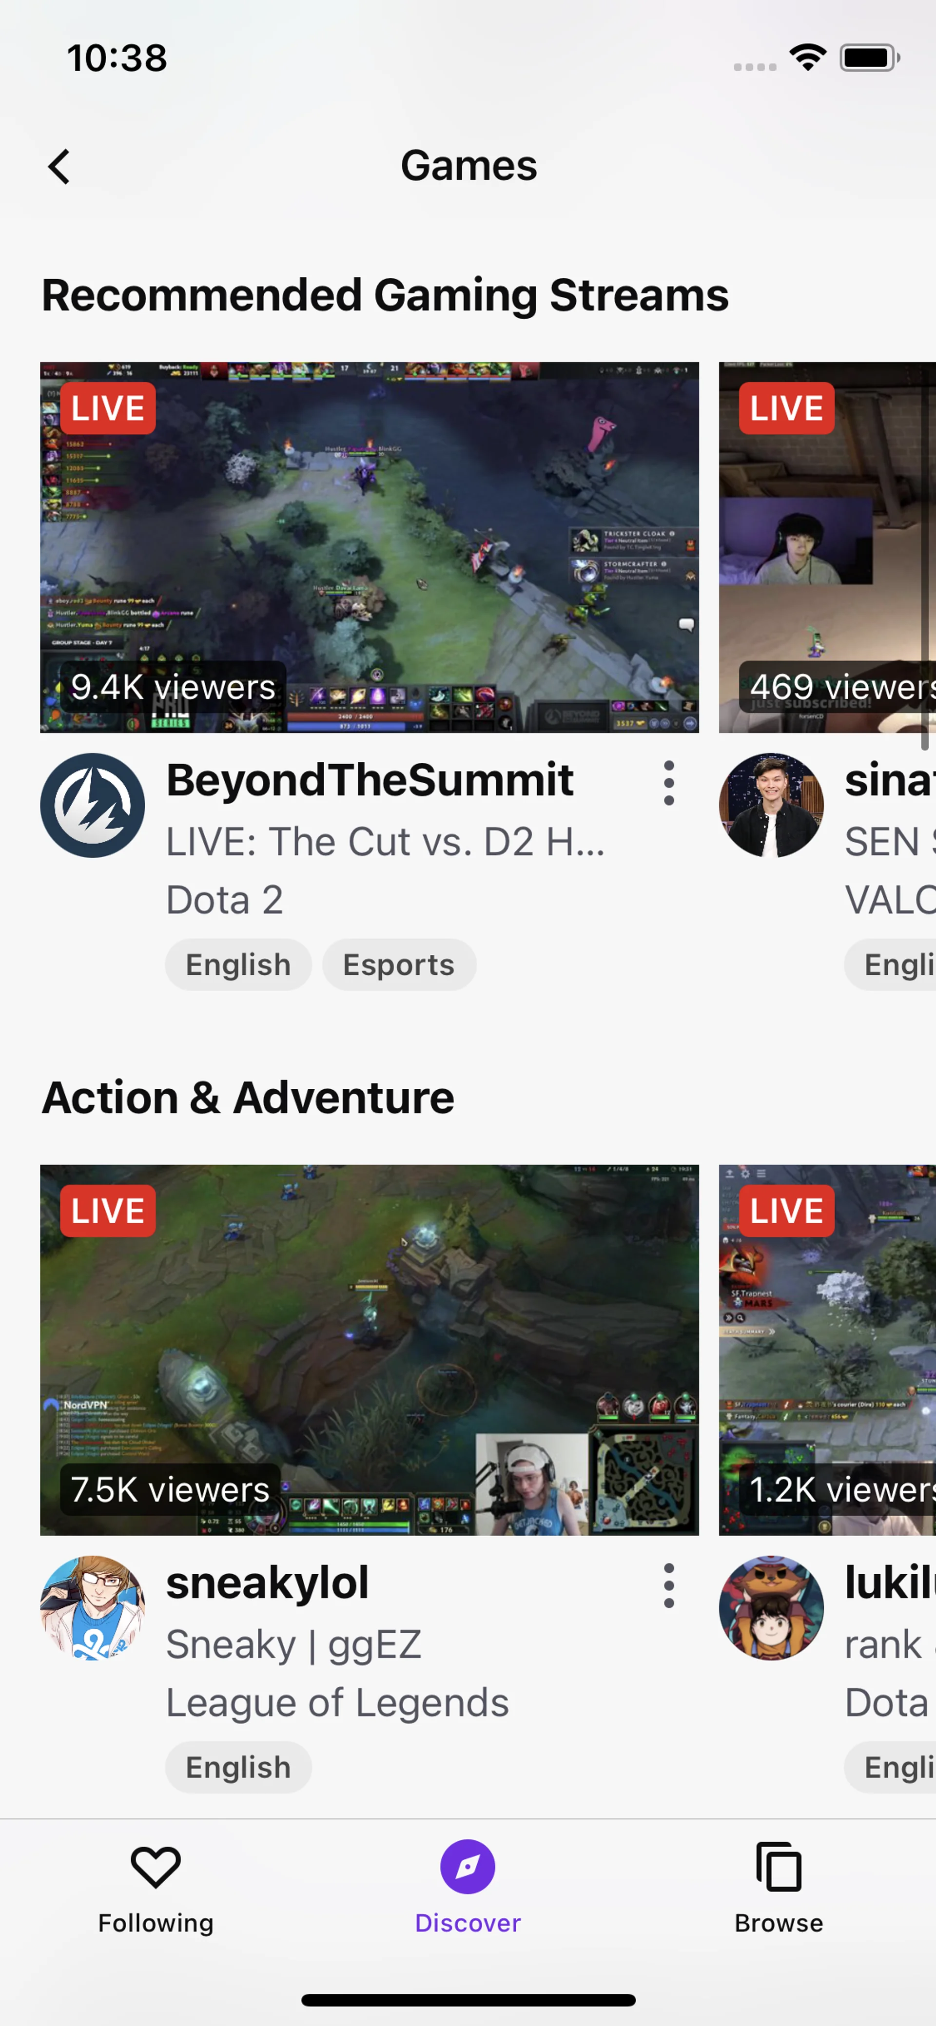Select the English tag under sneakylol
Viewport: 936px width, 2026px height.
pyautogui.click(x=238, y=1767)
